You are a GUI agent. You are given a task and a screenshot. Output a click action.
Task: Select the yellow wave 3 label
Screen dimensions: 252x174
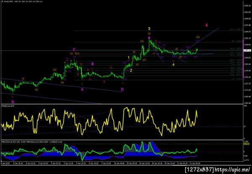coord(149,29)
